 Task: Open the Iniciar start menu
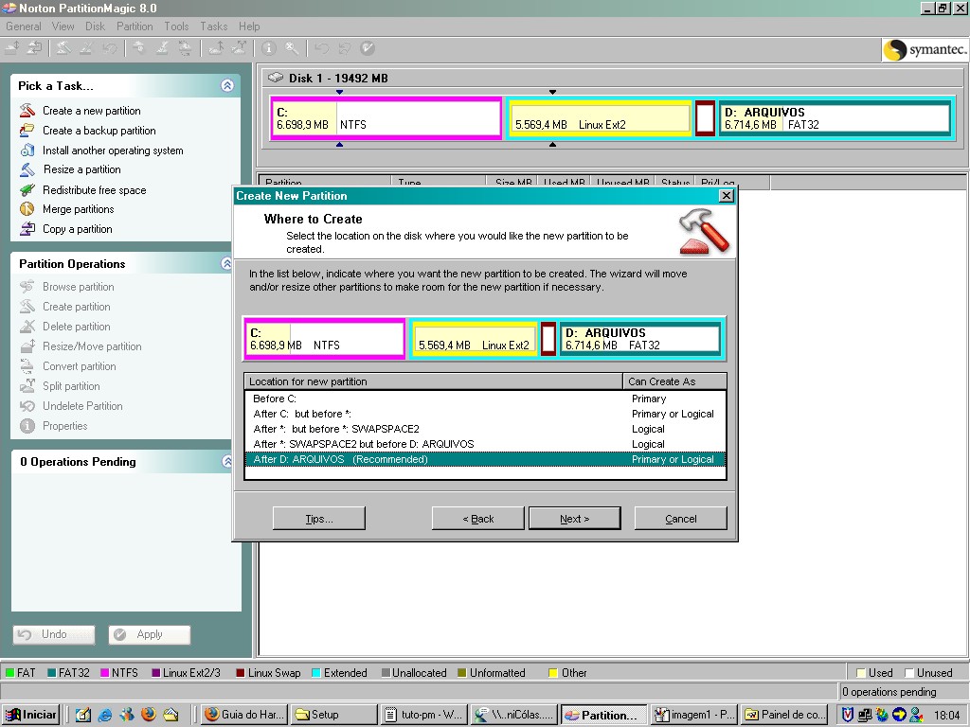[x=32, y=715]
